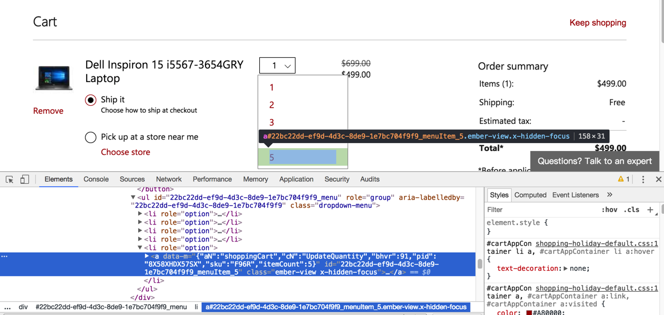The image size is (664, 315).
Task: Click the li breadcrumb item
Action: click(x=196, y=307)
